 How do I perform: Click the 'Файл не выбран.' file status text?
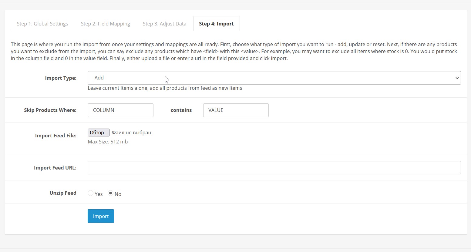(132, 133)
